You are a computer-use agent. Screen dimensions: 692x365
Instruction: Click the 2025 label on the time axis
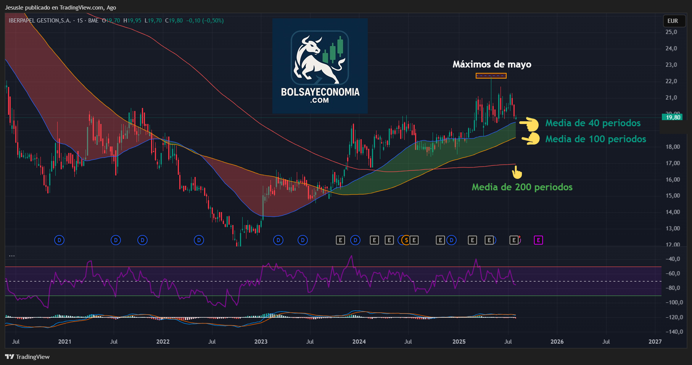(459, 341)
